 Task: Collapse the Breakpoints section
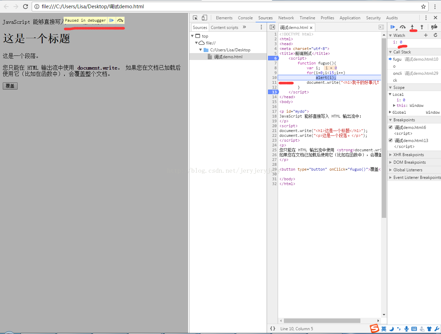[390, 120]
